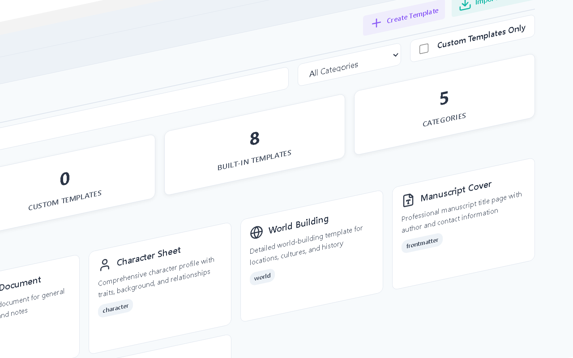Click the Custom Templates Only label text
573x358 pixels.
pyautogui.click(x=481, y=37)
